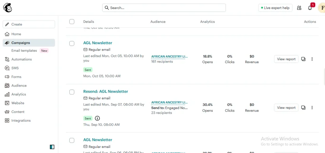Open Email templates in sidebar
The width and height of the screenshot is (325, 153).
[x=24, y=51]
